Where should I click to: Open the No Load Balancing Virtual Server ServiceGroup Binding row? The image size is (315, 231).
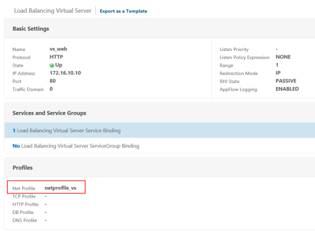pos(159,146)
